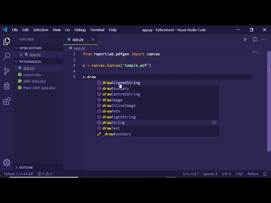Click Ln 5, Col 7 in status bar
271x203 pixels.
pyautogui.click(x=191, y=174)
